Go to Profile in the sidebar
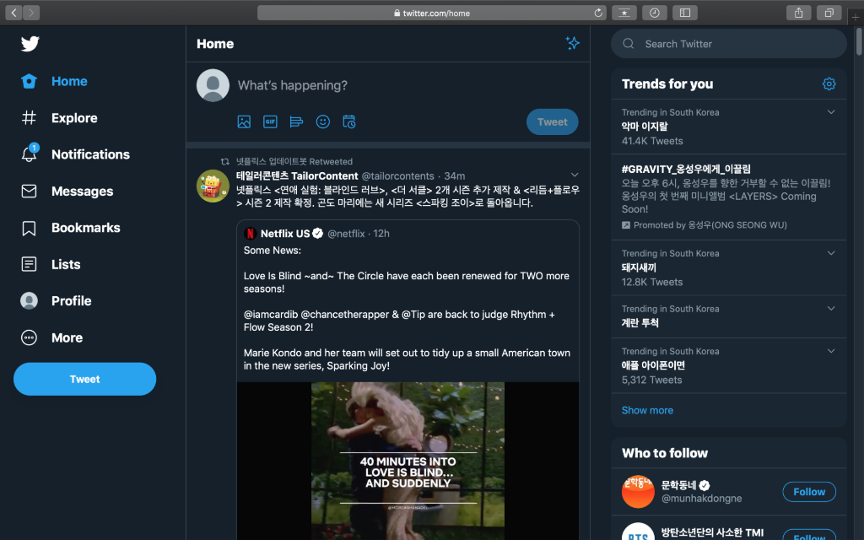Viewport: 864px width, 540px height. point(56,301)
